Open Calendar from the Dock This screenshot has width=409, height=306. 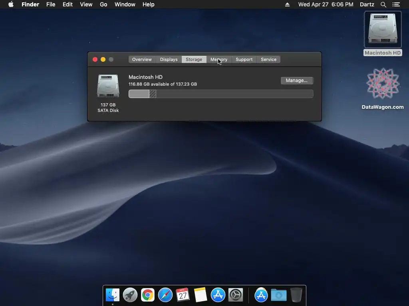coord(183,295)
